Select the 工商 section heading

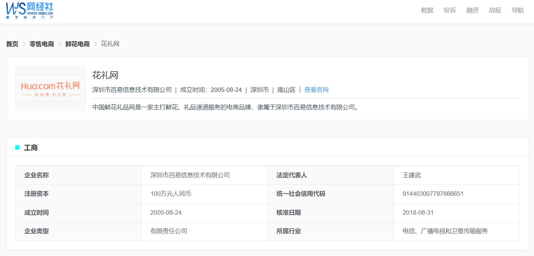tap(31, 147)
